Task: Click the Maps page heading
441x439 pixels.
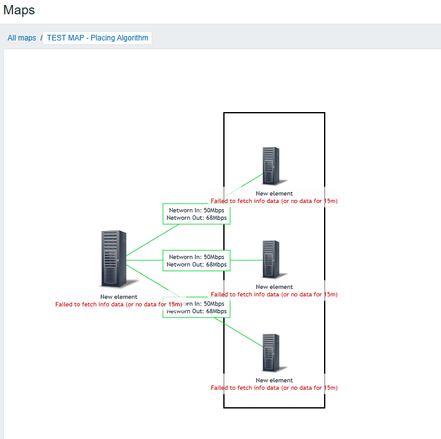Action: click(x=19, y=11)
